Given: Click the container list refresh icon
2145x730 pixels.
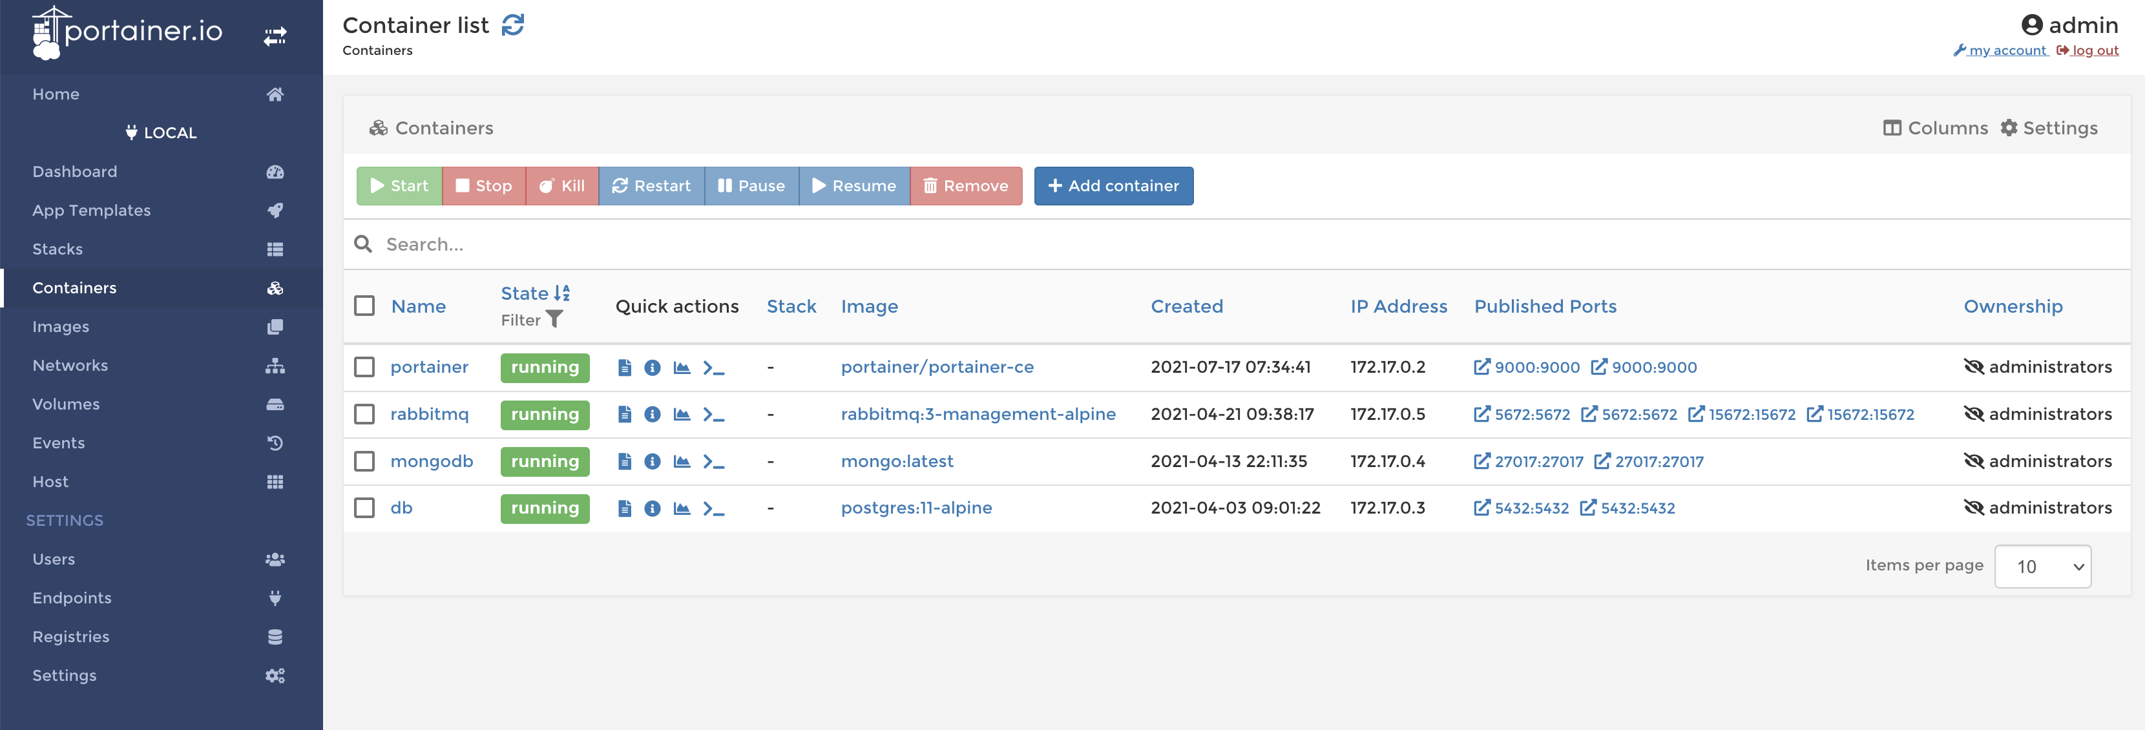Looking at the screenshot, I should coord(514,23).
